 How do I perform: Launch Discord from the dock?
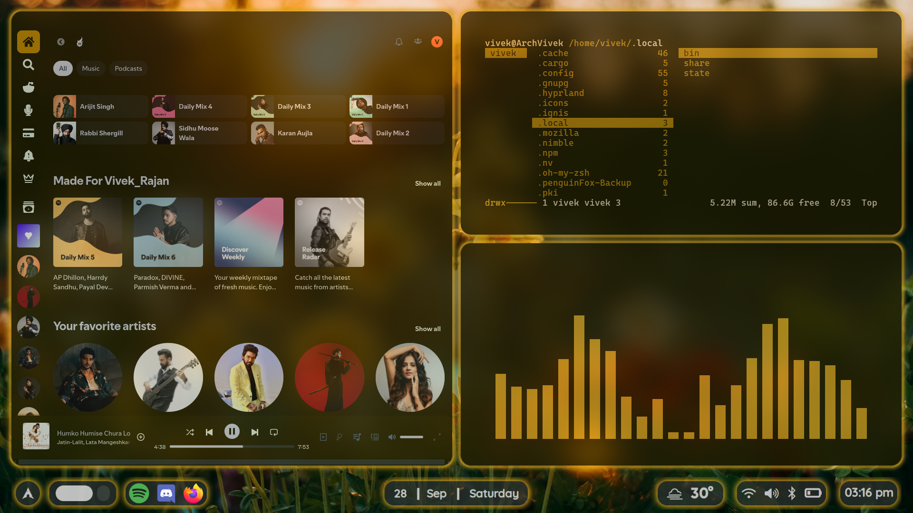[166, 494]
